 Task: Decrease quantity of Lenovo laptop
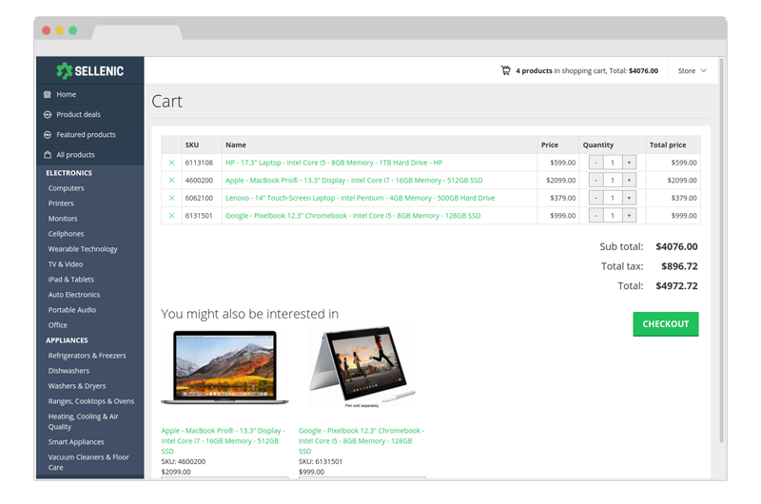(x=596, y=198)
